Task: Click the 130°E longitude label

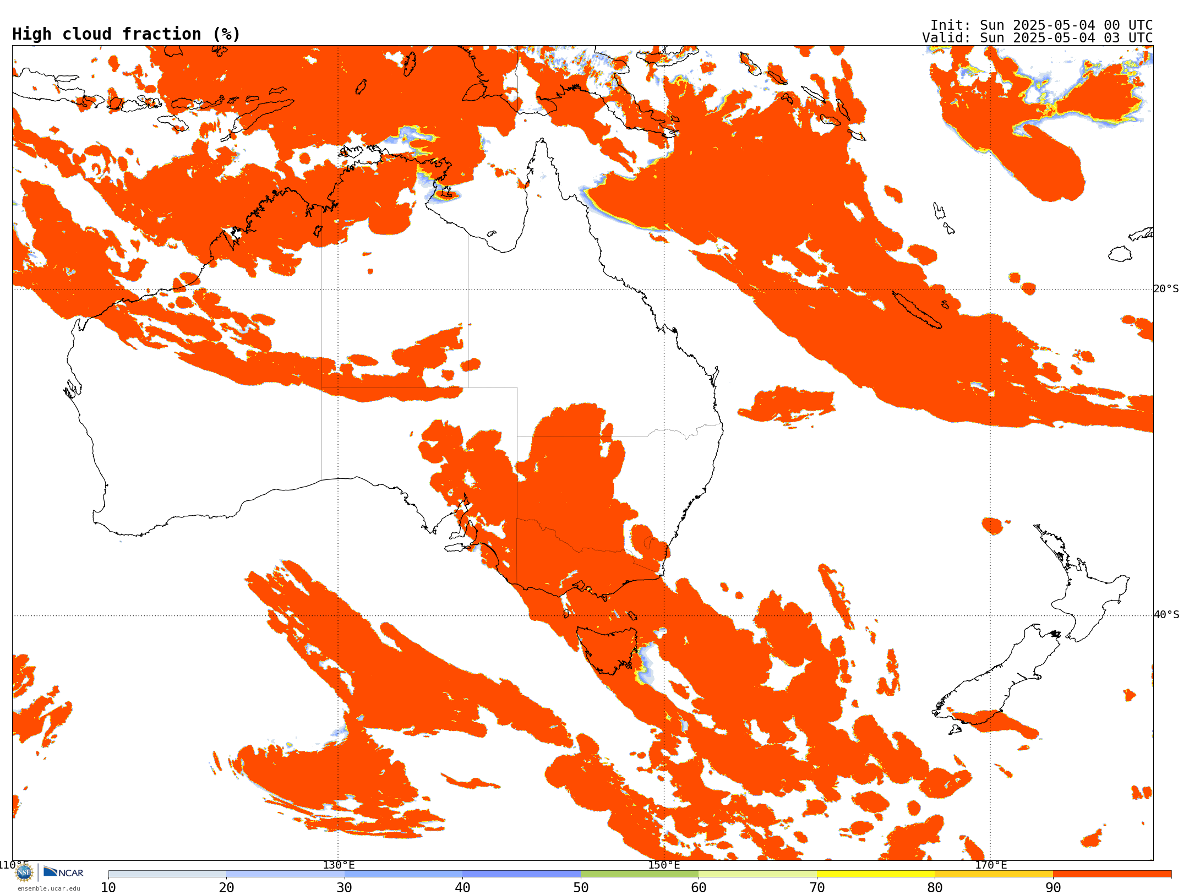Action: click(x=339, y=865)
